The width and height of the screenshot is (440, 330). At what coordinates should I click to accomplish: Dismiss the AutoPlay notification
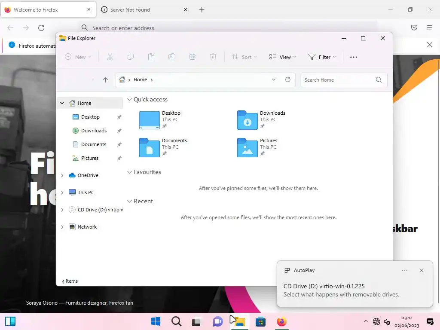[x=422, y=270]
